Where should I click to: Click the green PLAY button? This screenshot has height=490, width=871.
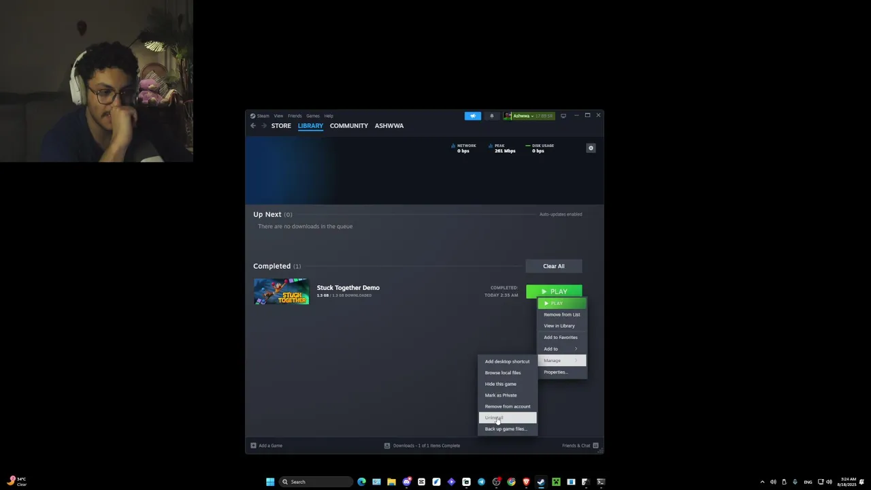(554, 291)
